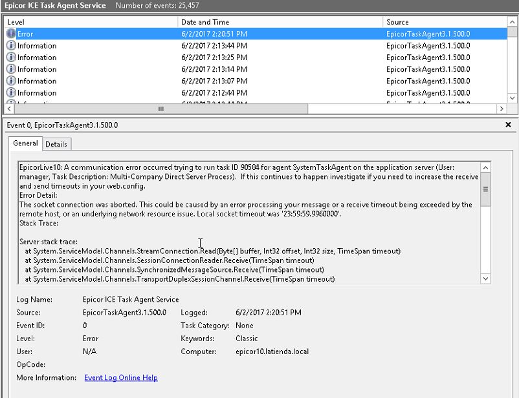Click Source value EpicorTaskAgent3.1.500.0 in details
The height and width of the screenshot is (398, 519).
point(124,312)
